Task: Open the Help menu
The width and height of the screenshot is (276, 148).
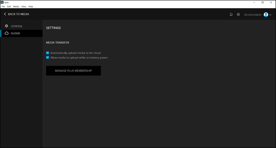Action: [x=31, y=6]
